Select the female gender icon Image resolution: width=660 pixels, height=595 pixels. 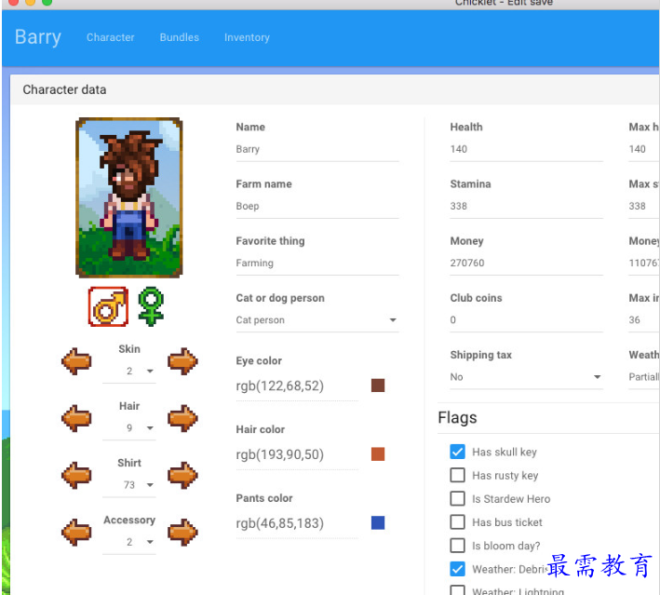pos(151,306)
